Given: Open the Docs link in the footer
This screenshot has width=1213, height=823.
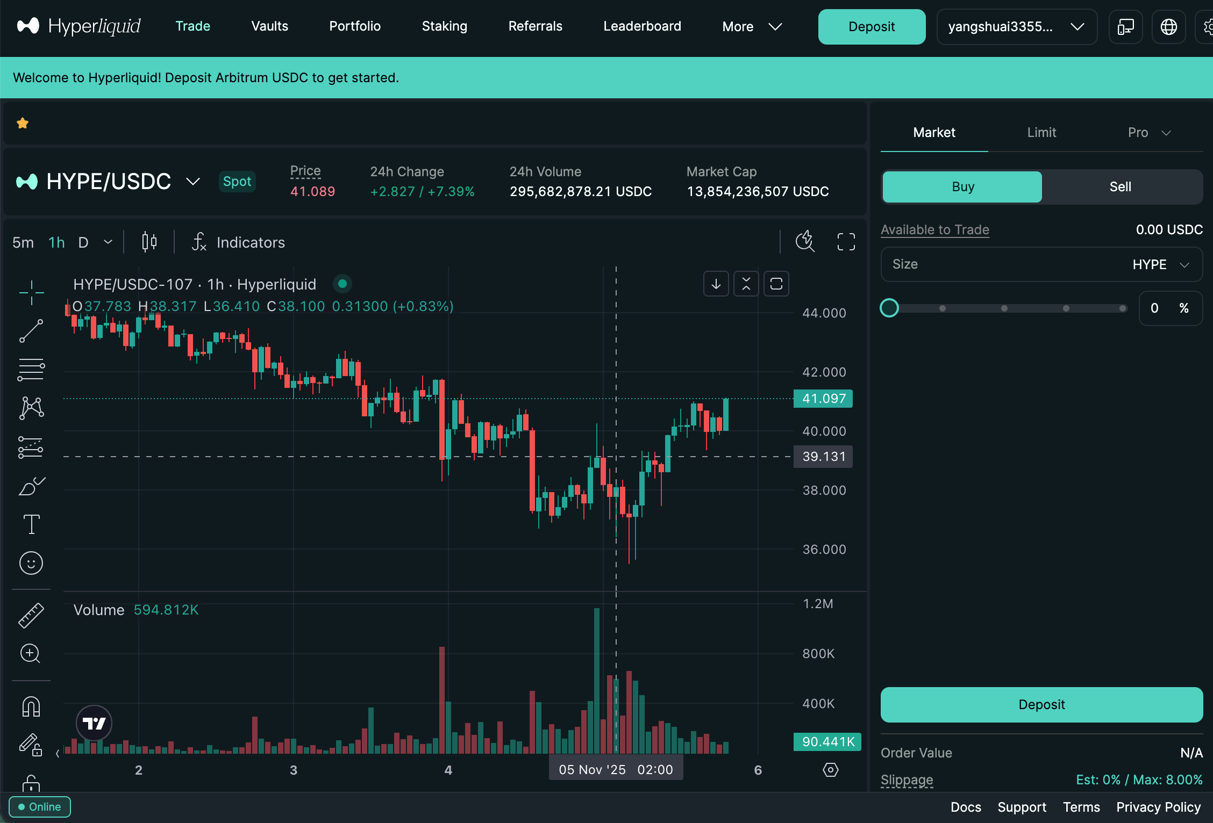Looking at the screenshot, I should (966, 807).
